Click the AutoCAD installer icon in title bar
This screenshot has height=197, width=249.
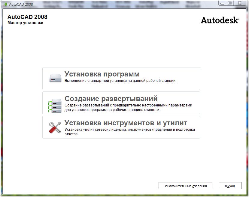[5, 4]
